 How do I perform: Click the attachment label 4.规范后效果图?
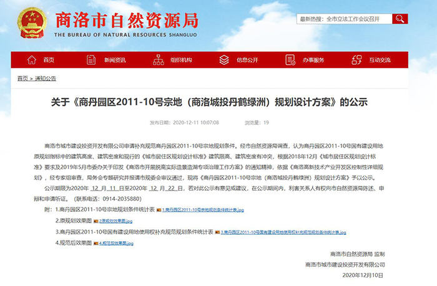point(74,243)
